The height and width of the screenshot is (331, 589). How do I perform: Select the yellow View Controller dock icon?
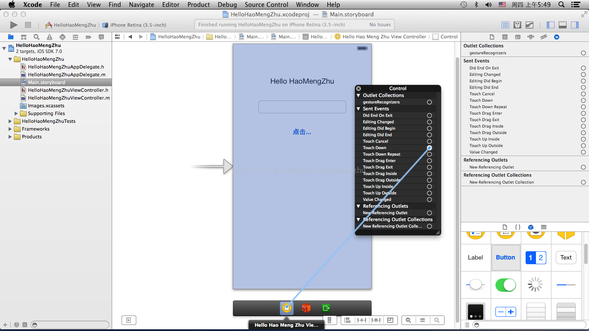pyautogui.click(x=287, y=308)
